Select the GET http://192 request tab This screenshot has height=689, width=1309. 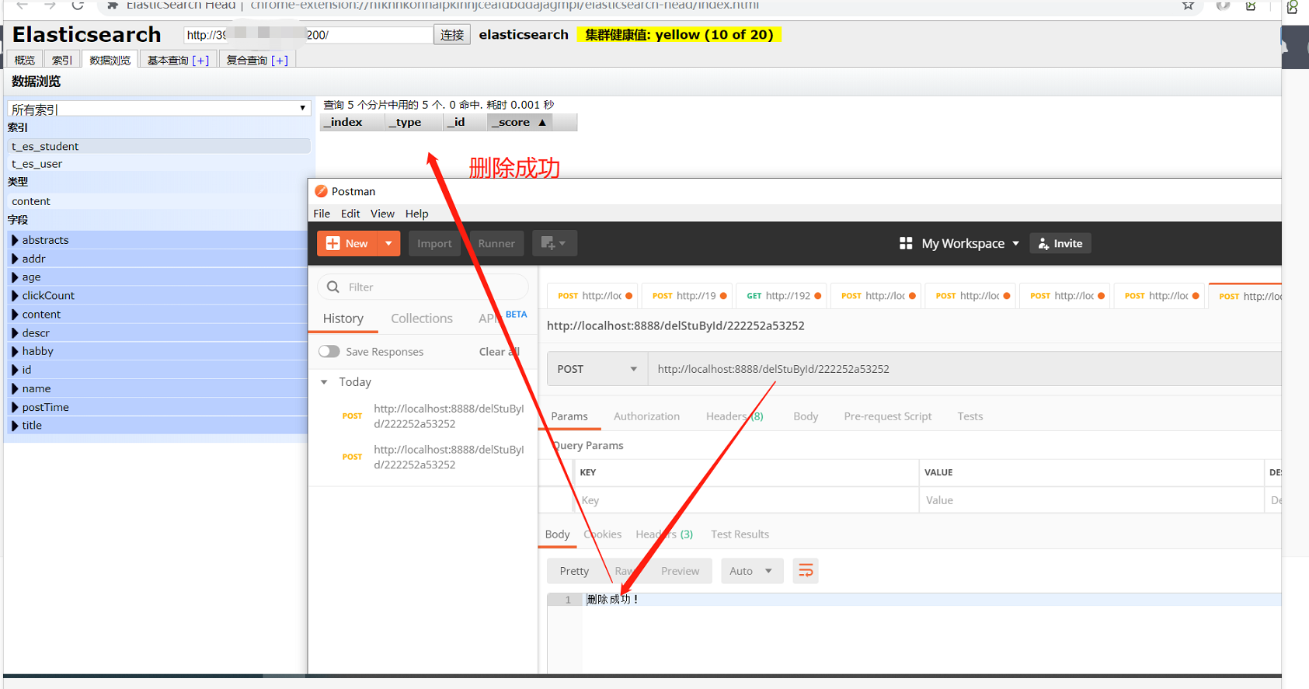(x=783, y=296)
